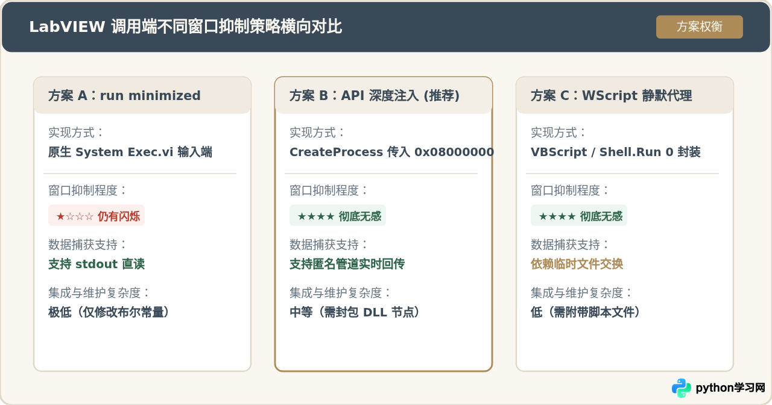Click the 彻底无感 rating badge in 方案 B
The height and width of the screenshot is (405, 772).
click(x=338, y=215)
